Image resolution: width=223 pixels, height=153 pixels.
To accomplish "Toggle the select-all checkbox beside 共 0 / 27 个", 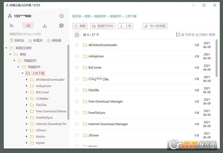I will pyautogui.click(x=77, y=35).
